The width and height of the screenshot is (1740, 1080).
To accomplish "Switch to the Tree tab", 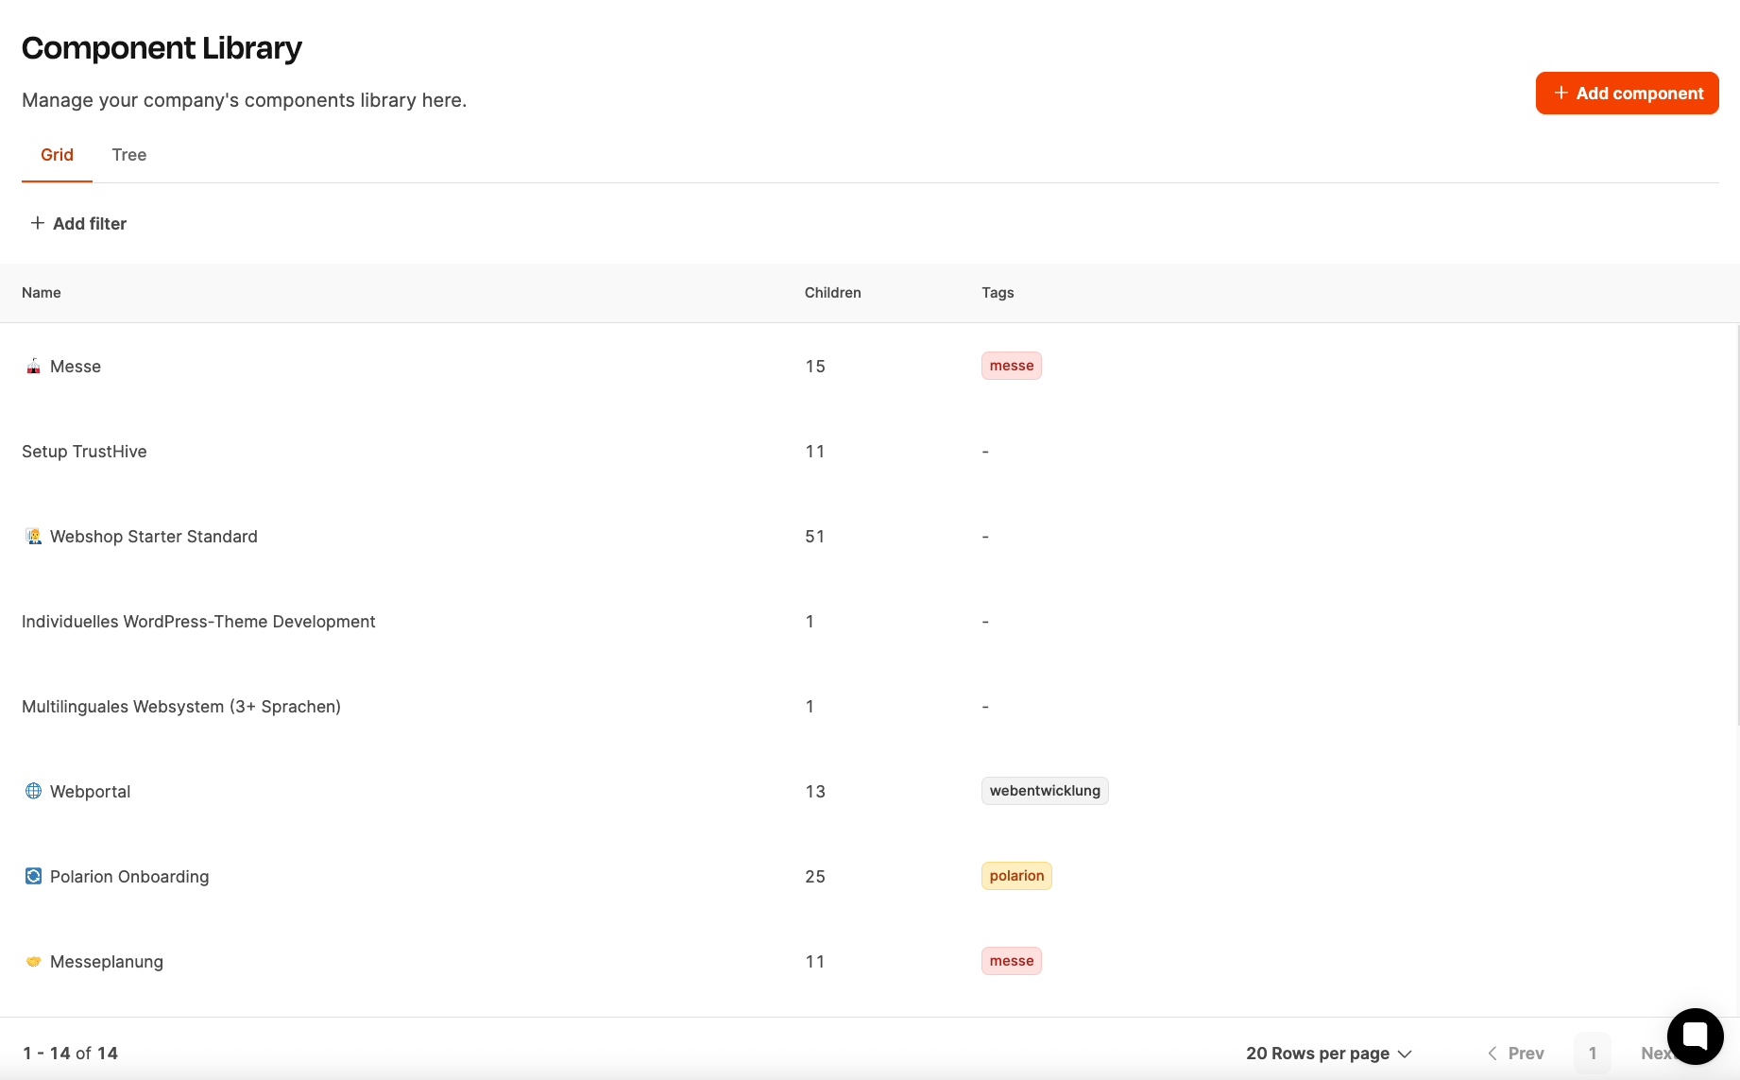I will point(128,155).
